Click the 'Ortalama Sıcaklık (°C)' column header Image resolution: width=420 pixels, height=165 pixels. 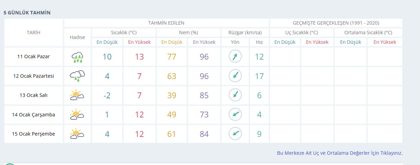click(368, 33)
